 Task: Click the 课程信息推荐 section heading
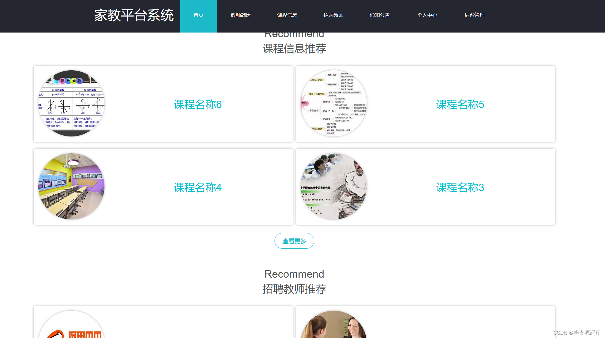(x=294, y=49)
